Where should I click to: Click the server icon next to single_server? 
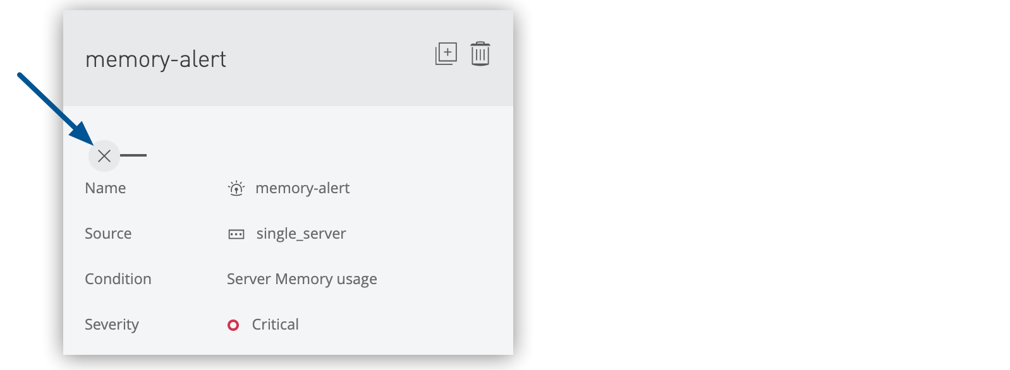click(236, 234)
